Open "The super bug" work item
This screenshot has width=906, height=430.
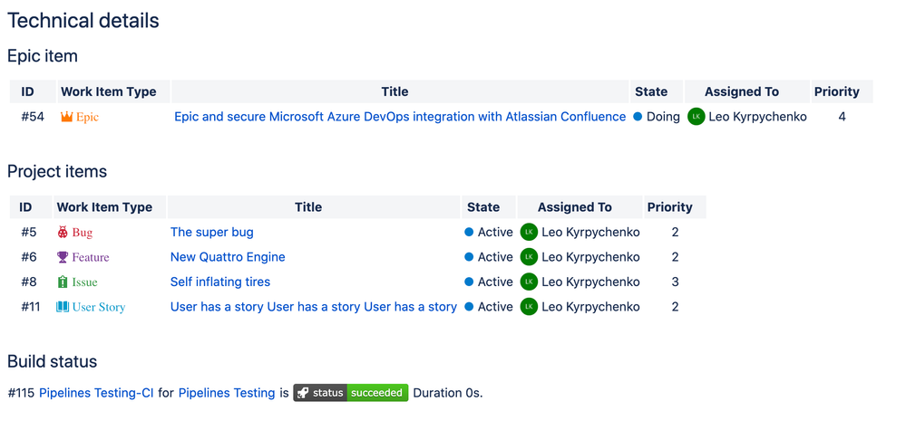click(x=212, y=233)
